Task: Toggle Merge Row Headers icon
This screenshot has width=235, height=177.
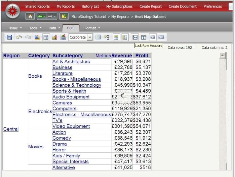Action: pos(125,37)
